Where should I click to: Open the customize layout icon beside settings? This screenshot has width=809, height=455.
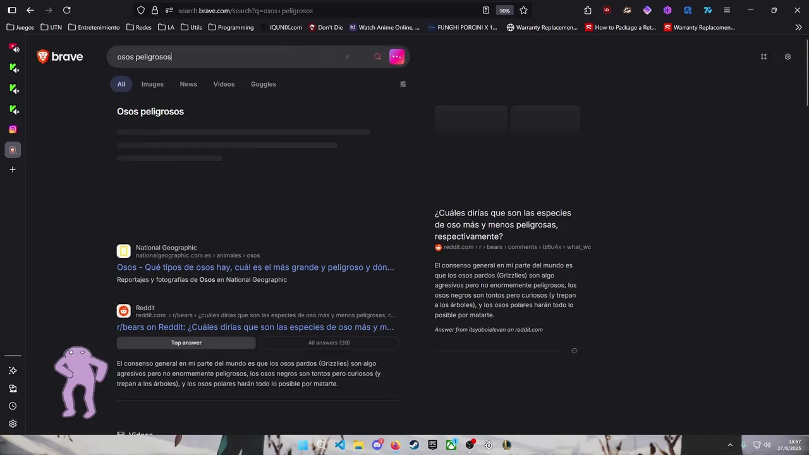[763, 57]
